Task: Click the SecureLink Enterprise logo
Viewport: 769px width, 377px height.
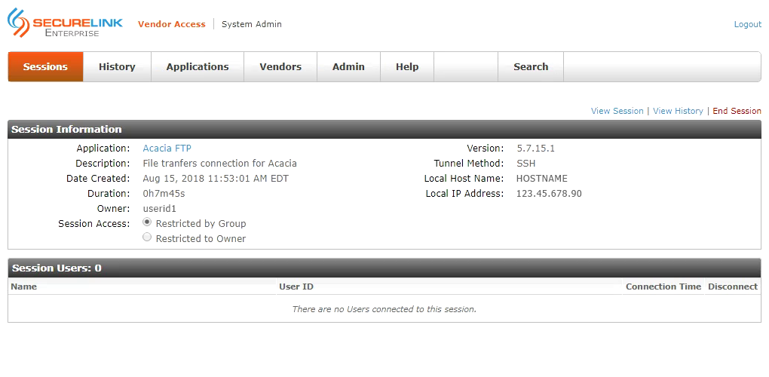Action: click(66, 23)
